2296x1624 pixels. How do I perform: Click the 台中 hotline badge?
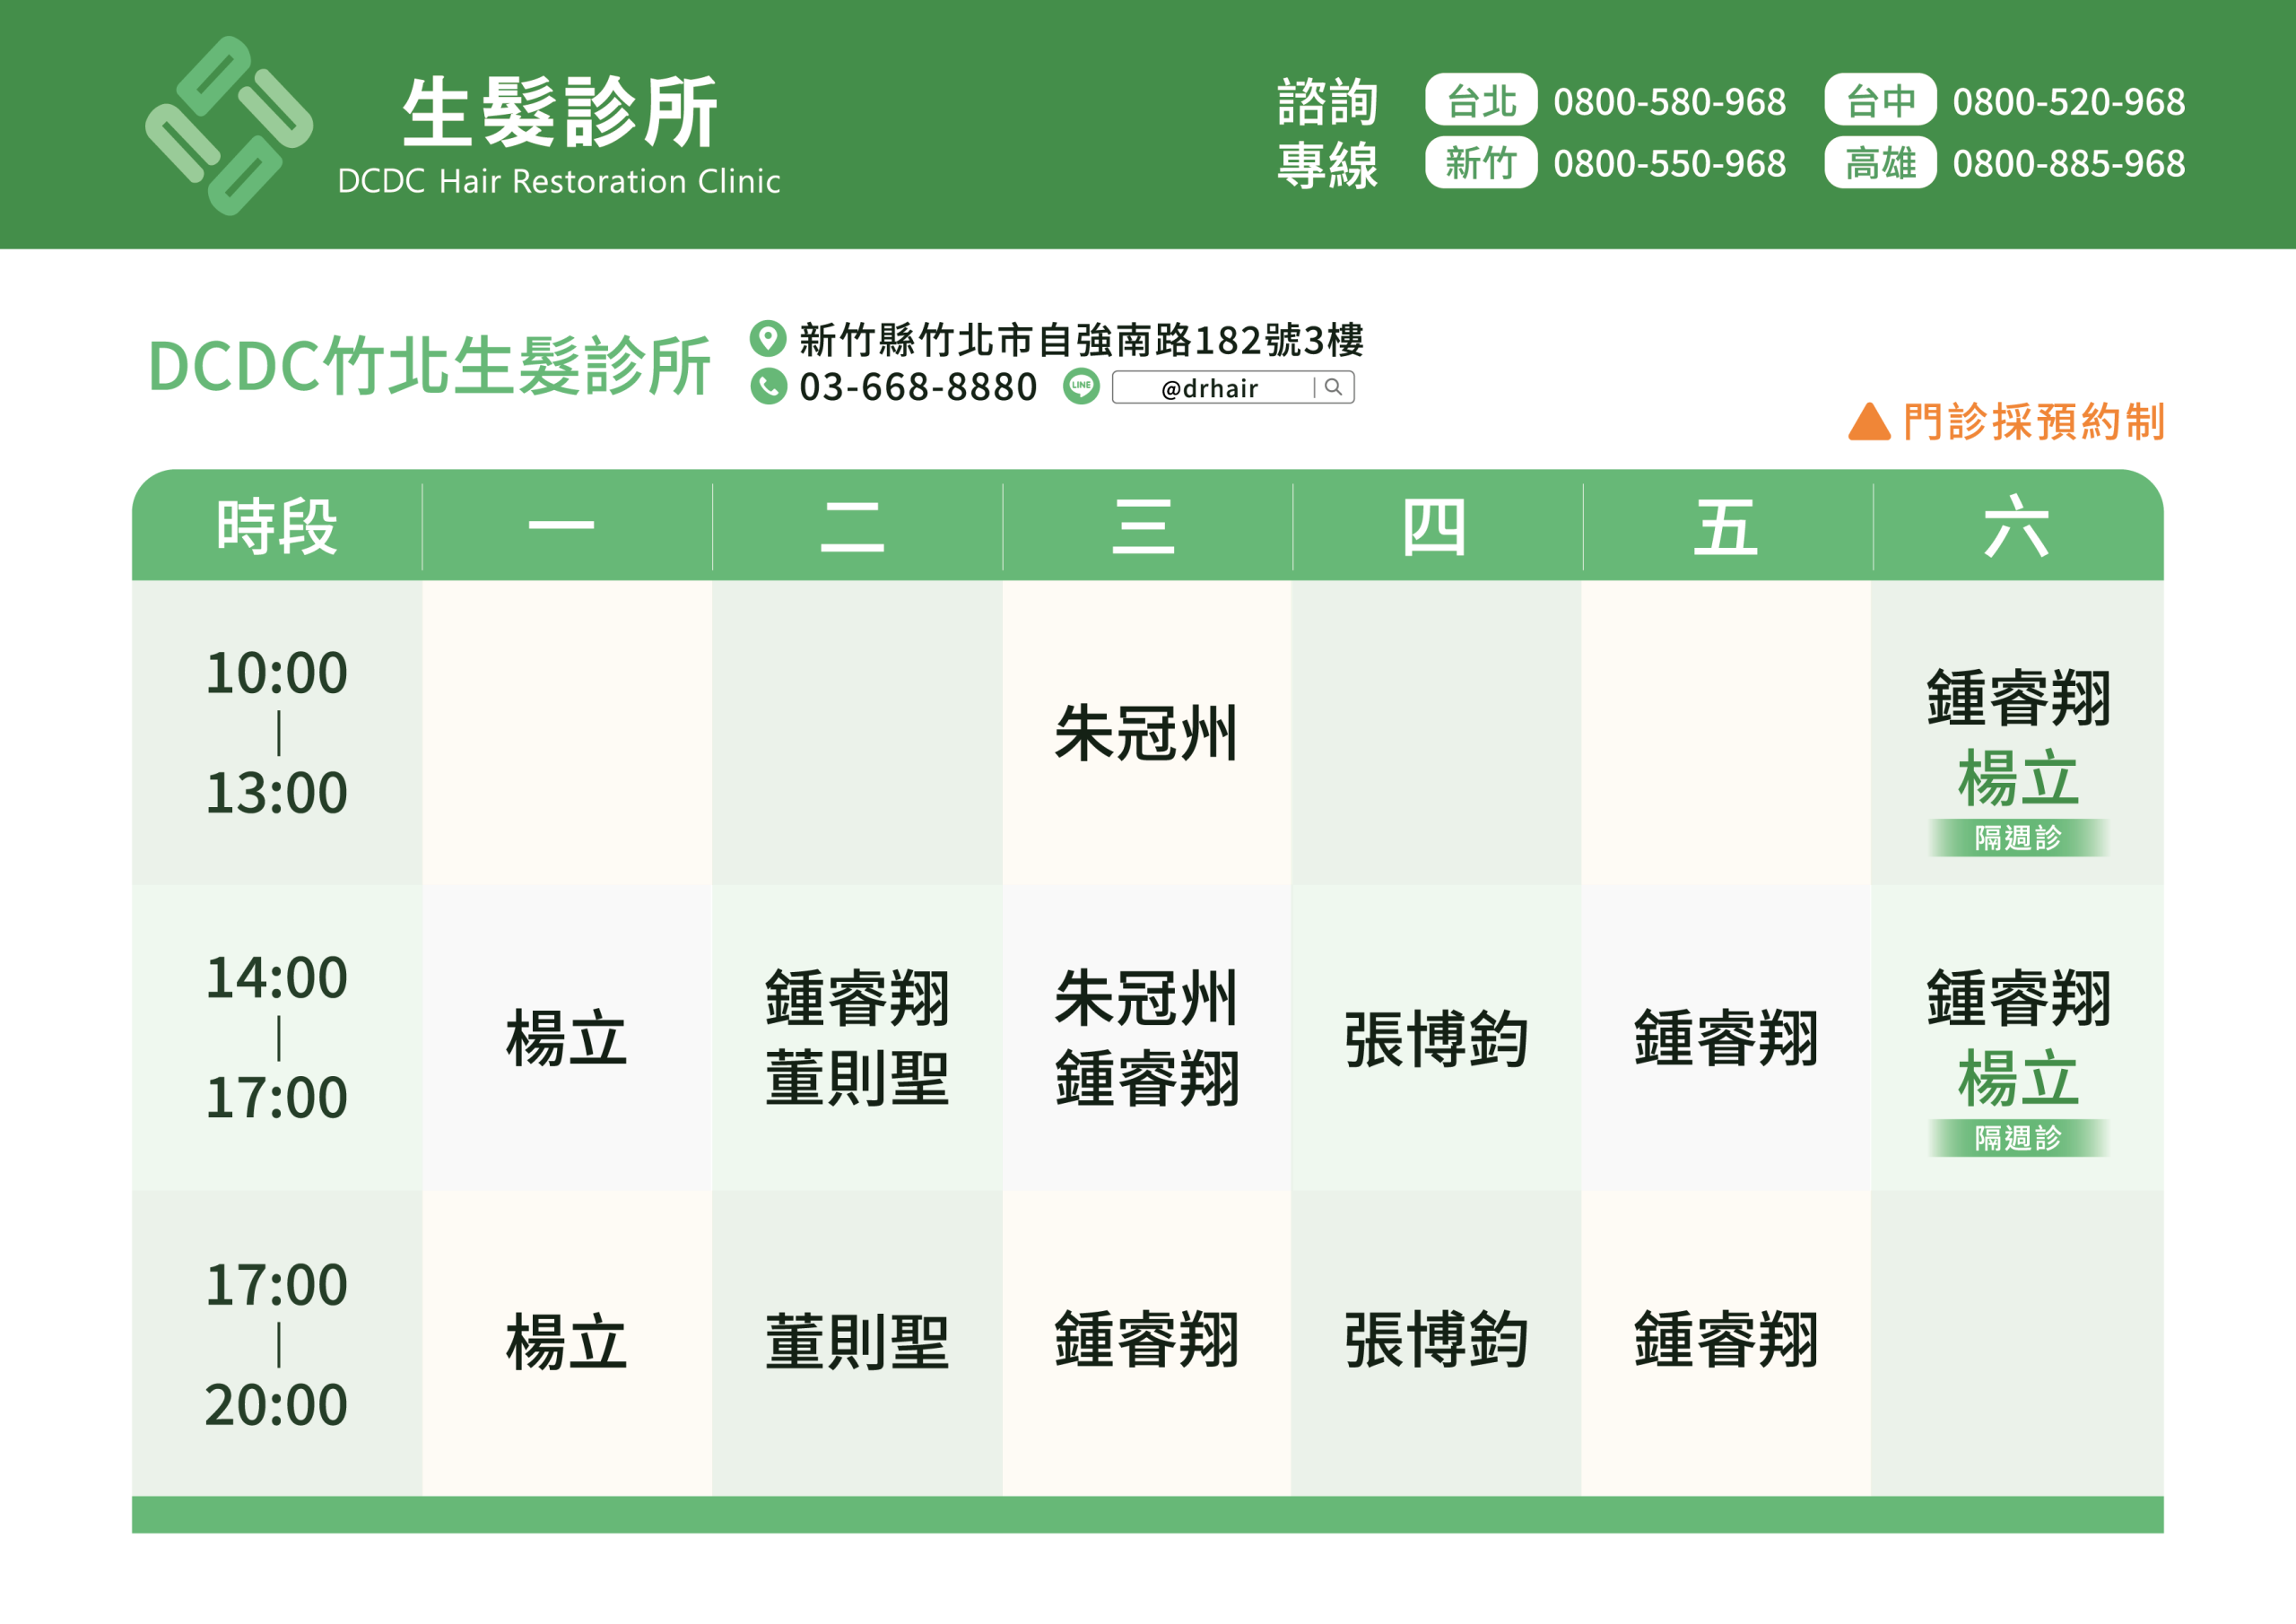pyautogui.click(x=1880, y=100)
